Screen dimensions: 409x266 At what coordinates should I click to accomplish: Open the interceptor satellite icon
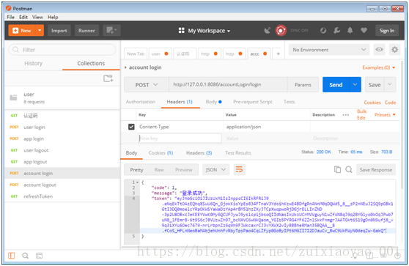tap(267, 31)
